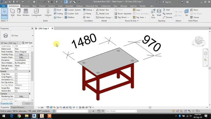The height and width of the screenshot is (119, 211).
Task: Open the View ribbon tab
Action: point(115,6)
